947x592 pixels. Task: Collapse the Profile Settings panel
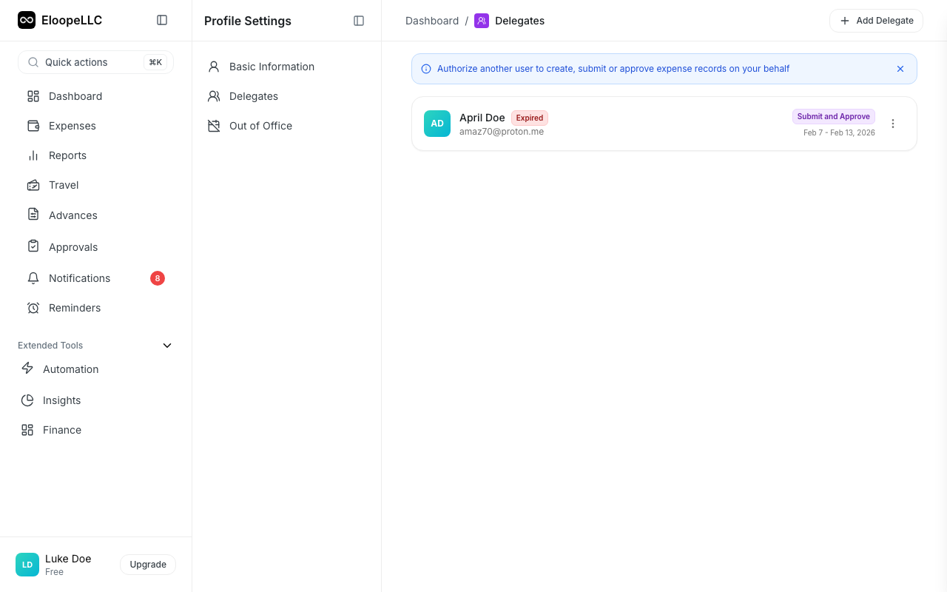point(359,21)
